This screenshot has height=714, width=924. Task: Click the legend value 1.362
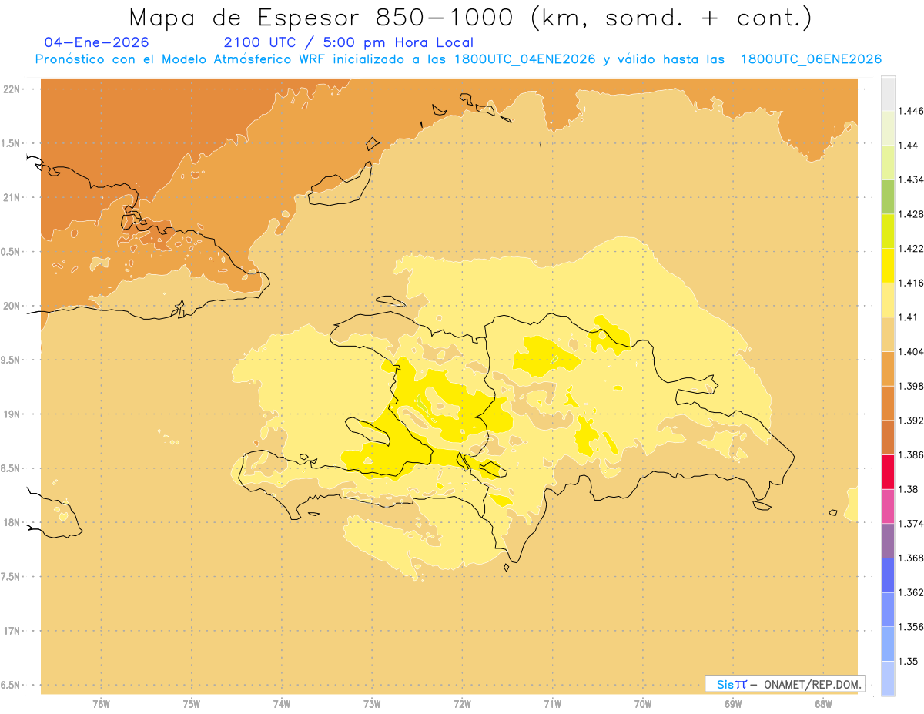coord(911,592)
